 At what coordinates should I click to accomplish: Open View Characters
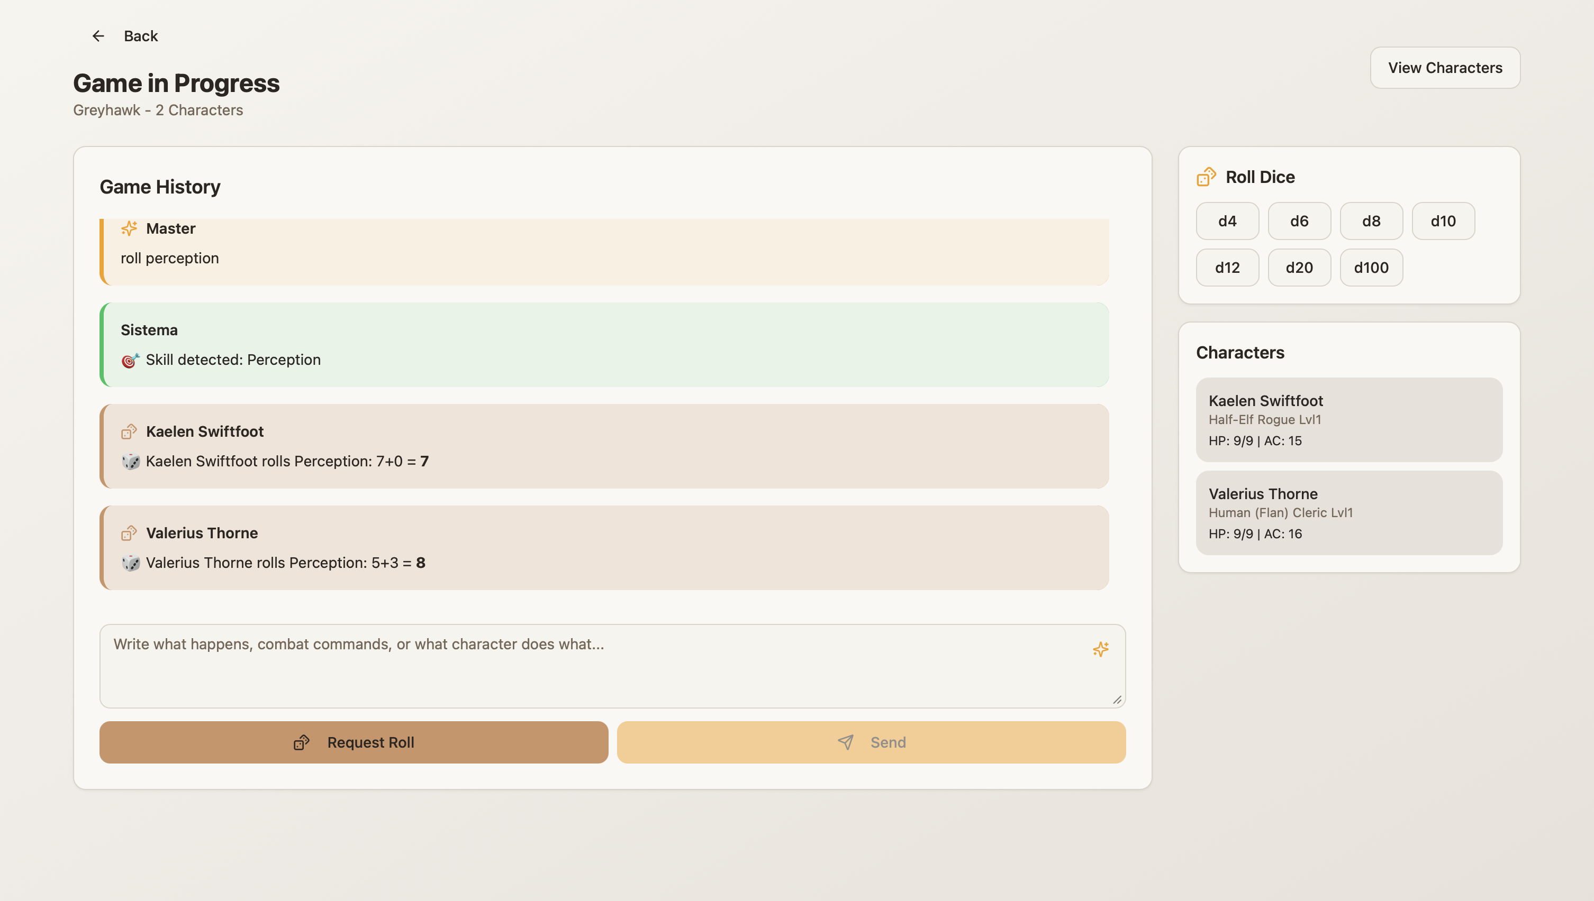click(x=1444, y=68)
